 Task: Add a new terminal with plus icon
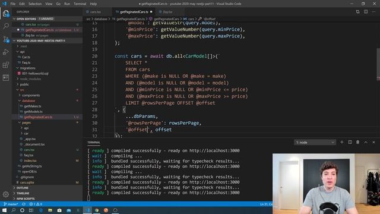[x=342, y=142]
